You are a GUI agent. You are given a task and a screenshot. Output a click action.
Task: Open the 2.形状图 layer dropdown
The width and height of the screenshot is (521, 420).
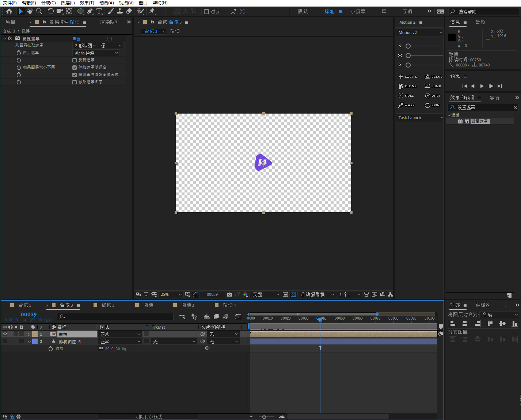(x=85, y=46)
